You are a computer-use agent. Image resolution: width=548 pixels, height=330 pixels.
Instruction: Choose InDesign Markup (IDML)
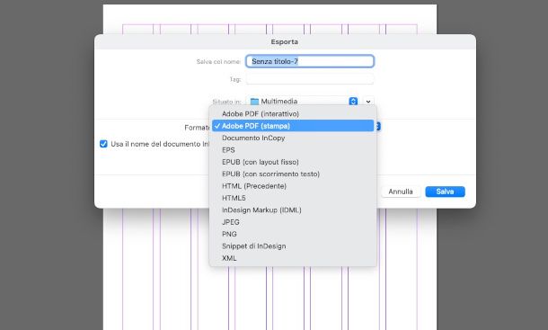click(x=293, y=210)
